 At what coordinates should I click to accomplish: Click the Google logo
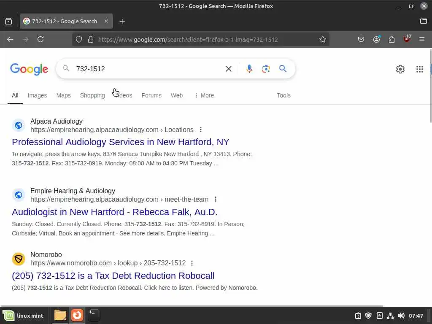click(29, 69)
